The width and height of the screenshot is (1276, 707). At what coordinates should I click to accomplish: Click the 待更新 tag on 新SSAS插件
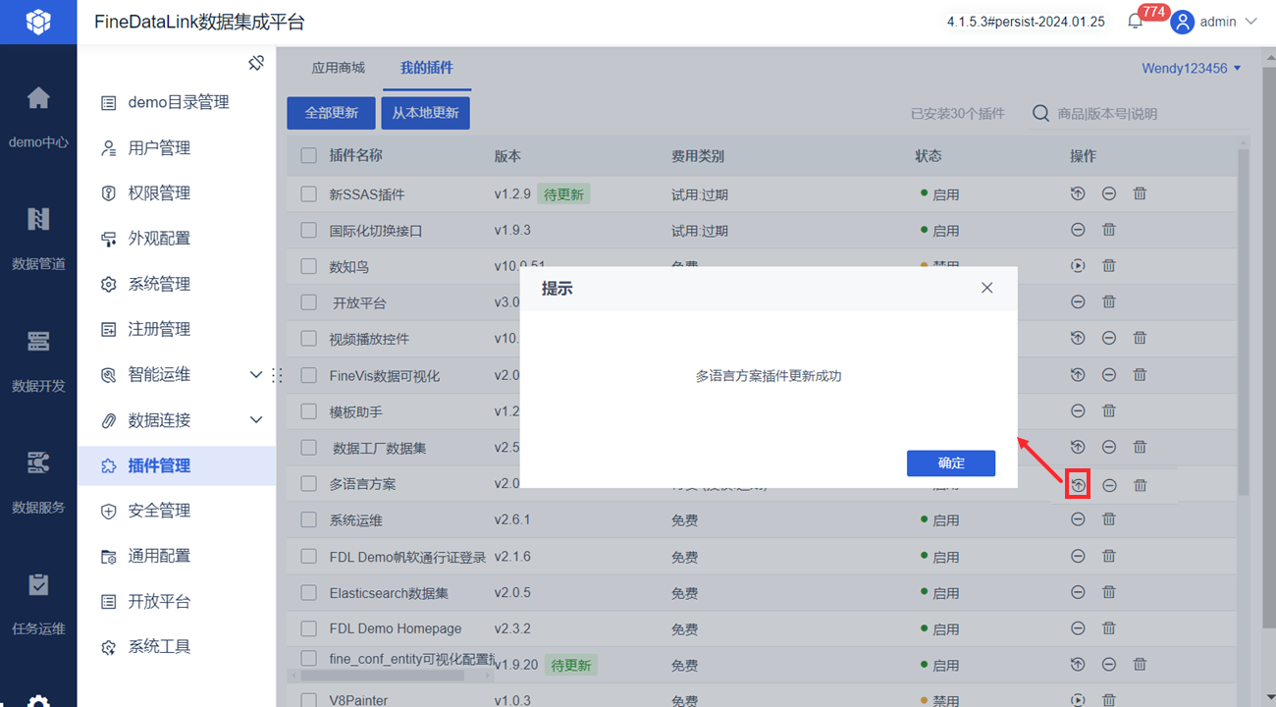[563, 194]
